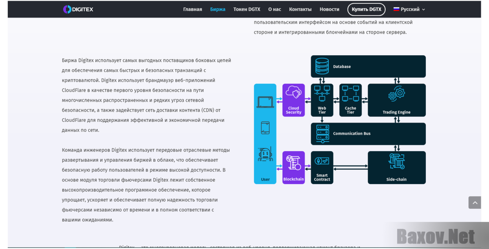Click the scroll-to-top arrow button
The image size is (489, 249).
[x=474, y=202]
